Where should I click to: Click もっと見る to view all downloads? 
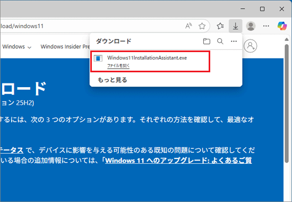[113, 80]
